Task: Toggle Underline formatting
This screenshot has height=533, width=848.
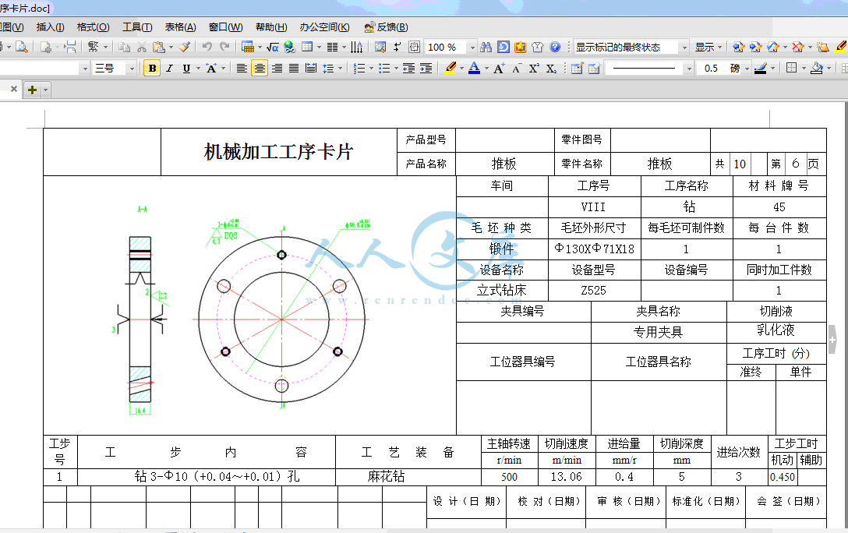Action: coord(186,68)
